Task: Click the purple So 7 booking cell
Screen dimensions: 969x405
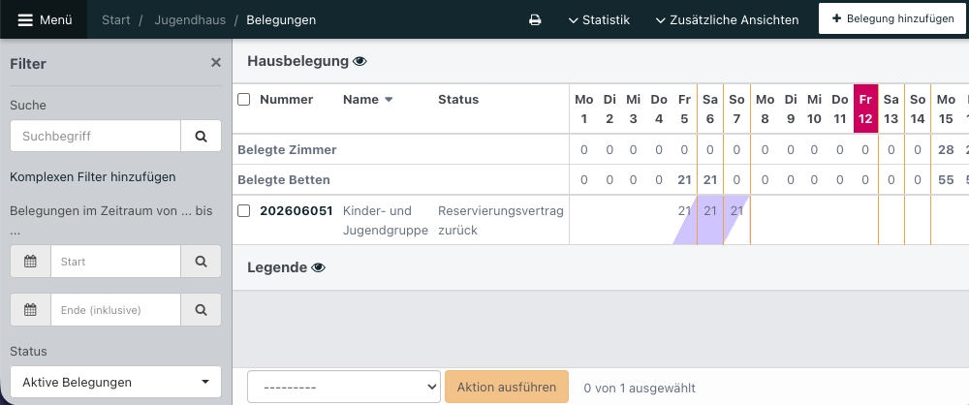Action: point(736,220)
